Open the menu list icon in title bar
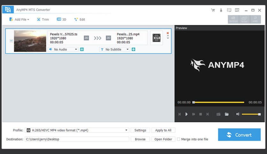The height and width of the screenshot is (154, 267). coord(237,10)
